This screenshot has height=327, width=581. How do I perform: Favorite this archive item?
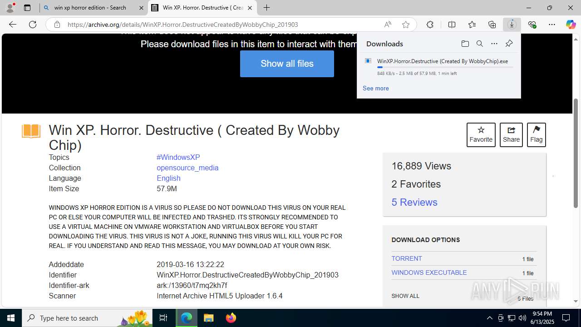click(481, 134)
